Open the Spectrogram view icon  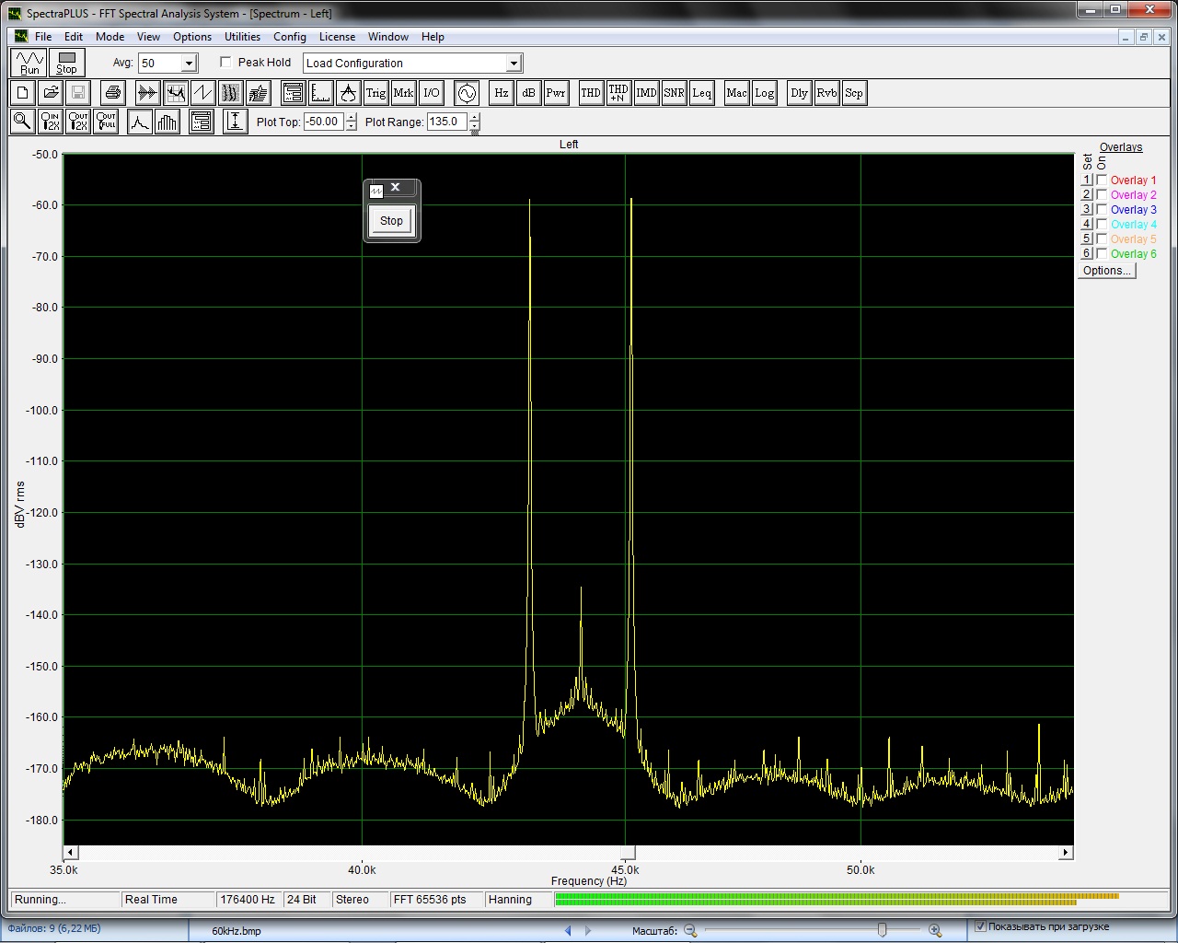click(x=230, y=93)
